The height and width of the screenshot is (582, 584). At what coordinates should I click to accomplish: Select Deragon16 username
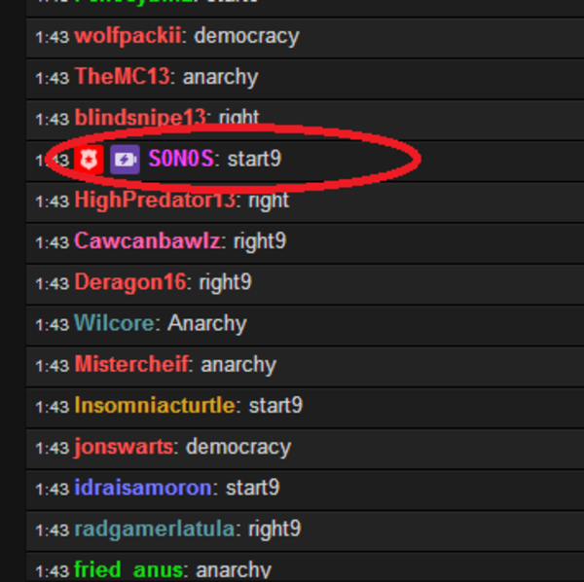(x=130, y=282)
